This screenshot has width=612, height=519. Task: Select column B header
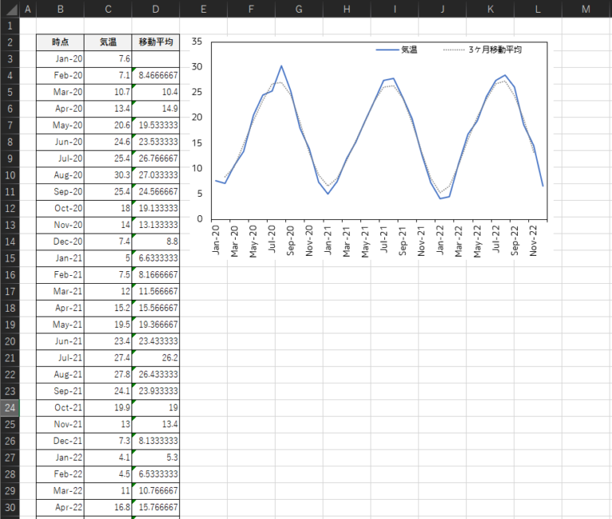(x=60, y=9)
